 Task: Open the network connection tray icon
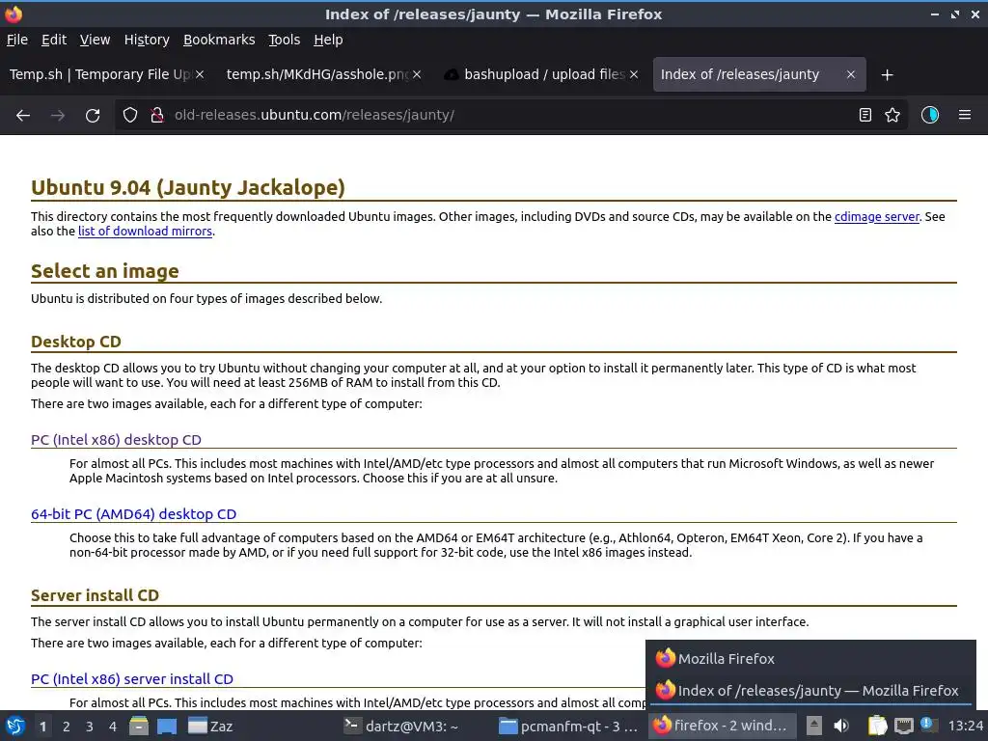click(x=903, y=726)
